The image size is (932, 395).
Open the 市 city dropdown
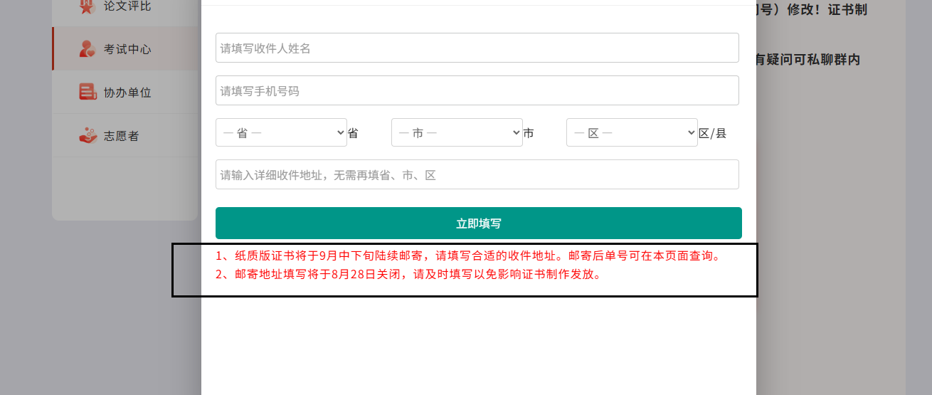[457, 132]
